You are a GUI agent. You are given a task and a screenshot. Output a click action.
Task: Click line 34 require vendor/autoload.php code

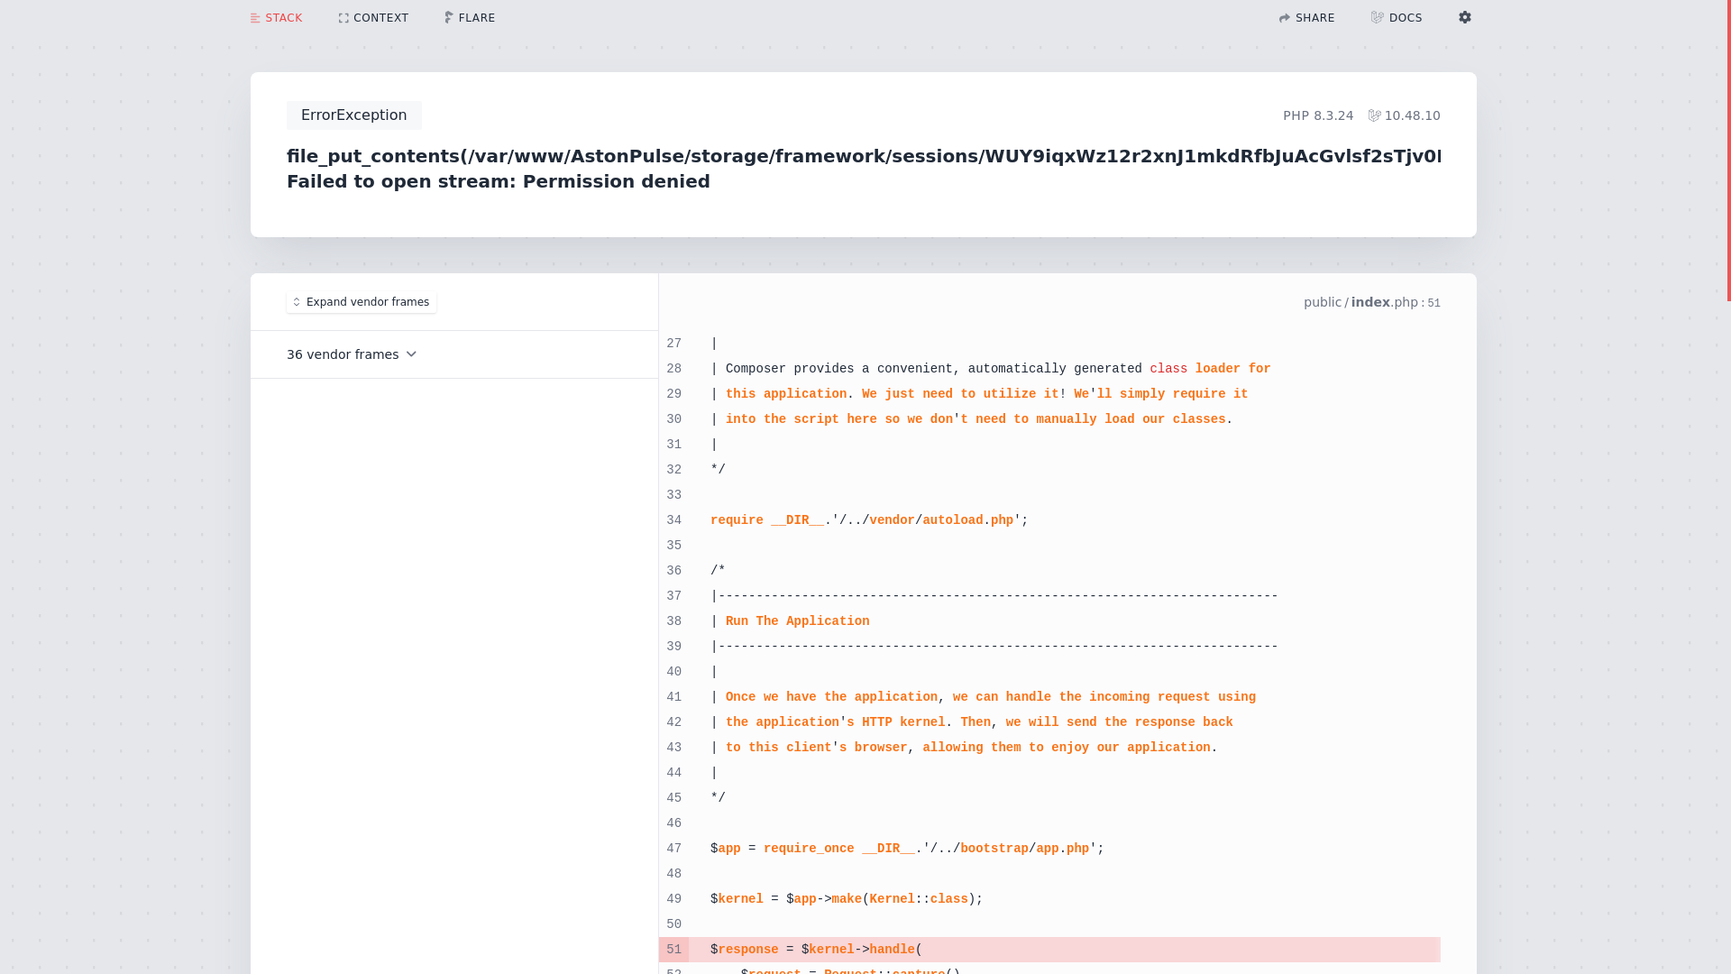[869, 520]
